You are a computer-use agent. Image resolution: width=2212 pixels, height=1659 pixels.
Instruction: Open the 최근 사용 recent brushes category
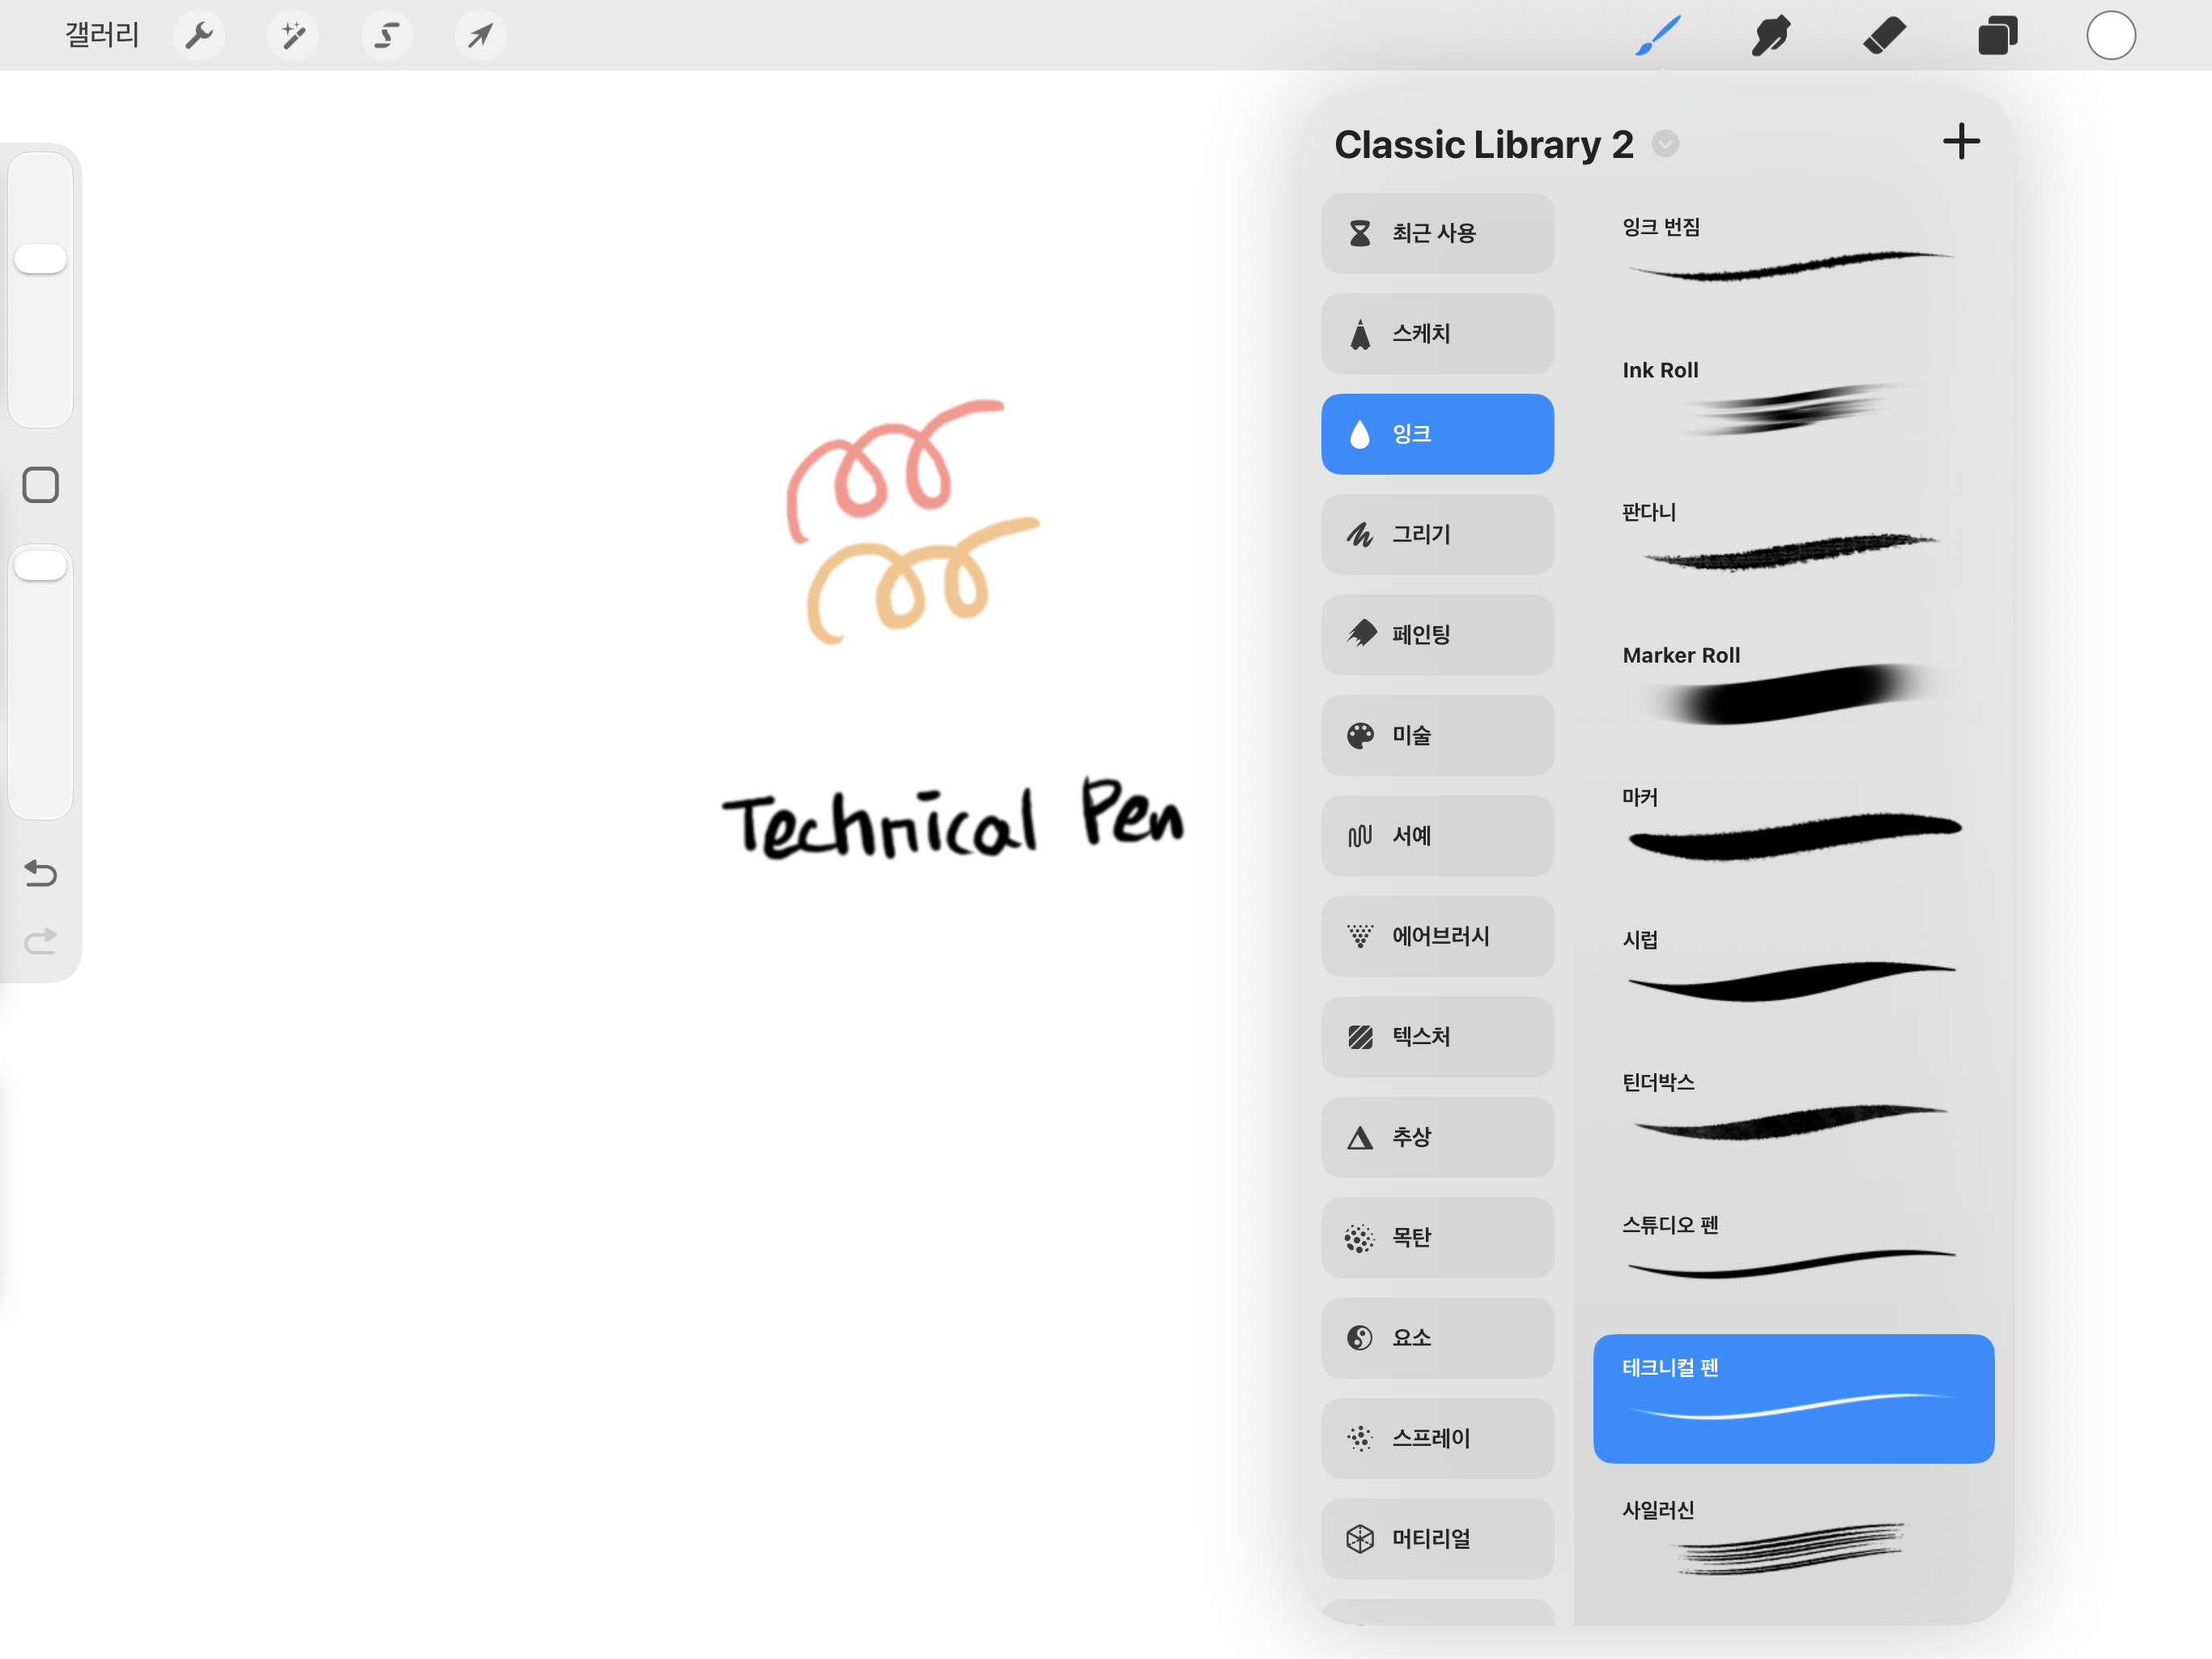pyautogui.click(x=1436, y=233)
